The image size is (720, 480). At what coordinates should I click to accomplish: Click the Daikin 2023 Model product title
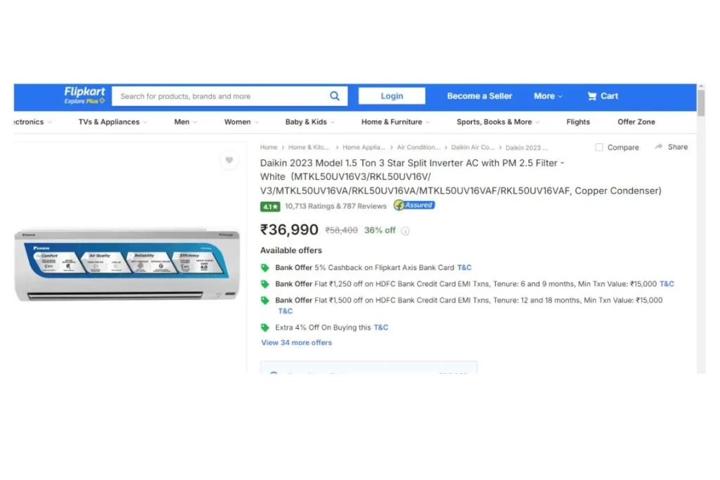tap(461, 176)
